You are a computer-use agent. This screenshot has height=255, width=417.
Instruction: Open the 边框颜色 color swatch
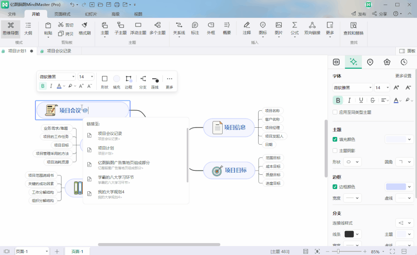pos(399,187)
